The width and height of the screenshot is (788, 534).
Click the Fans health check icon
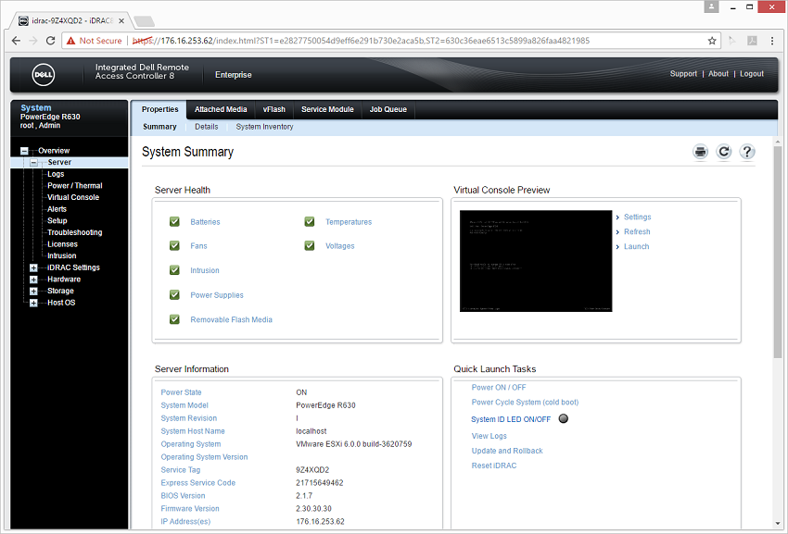pyautogui.click(x=174, y=245)
